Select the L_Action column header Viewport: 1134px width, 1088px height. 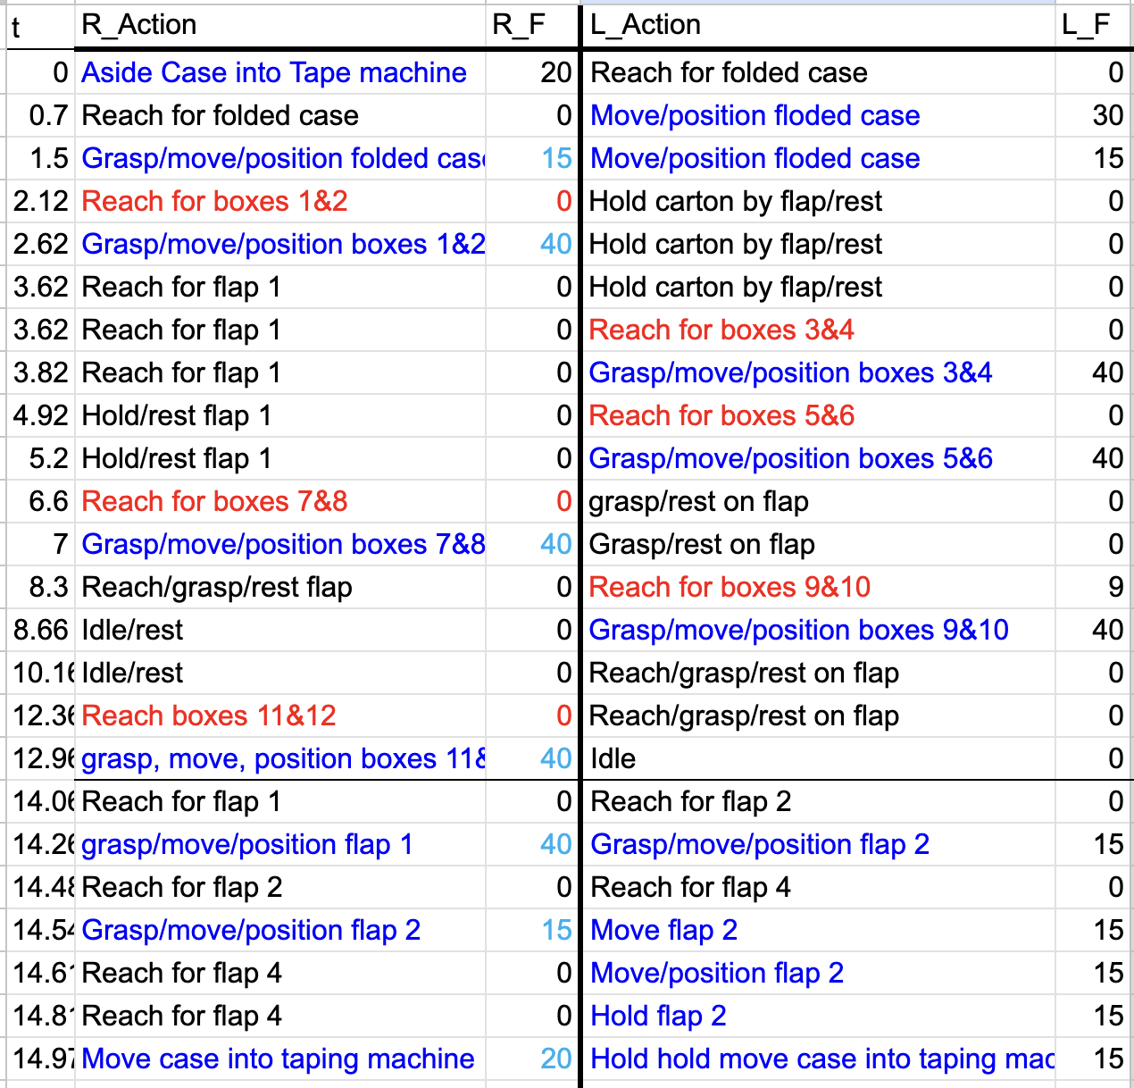(x=643, y=24)
